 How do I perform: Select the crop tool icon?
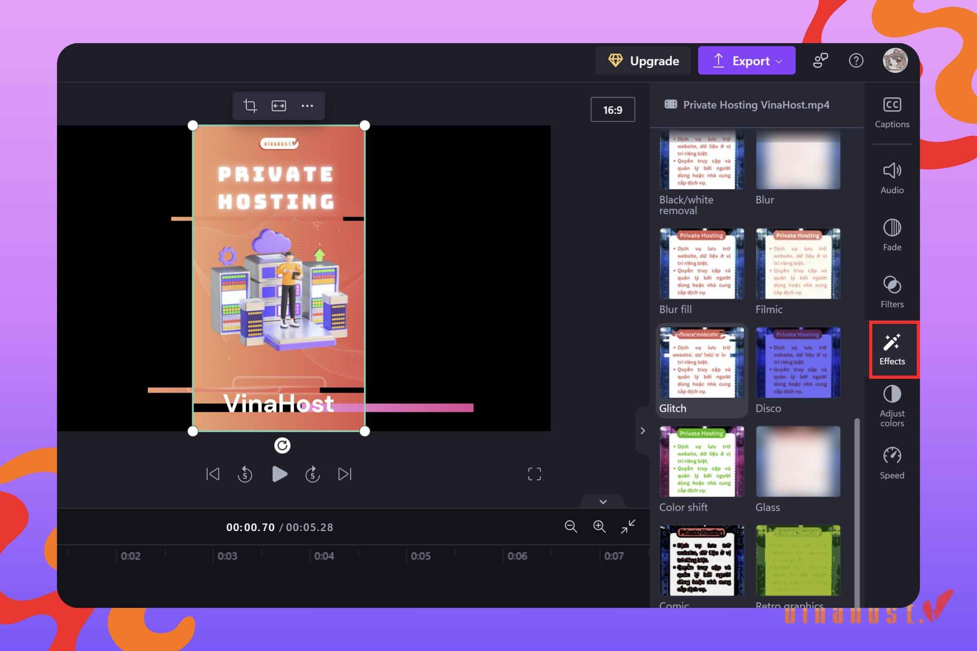pos(250,106)
